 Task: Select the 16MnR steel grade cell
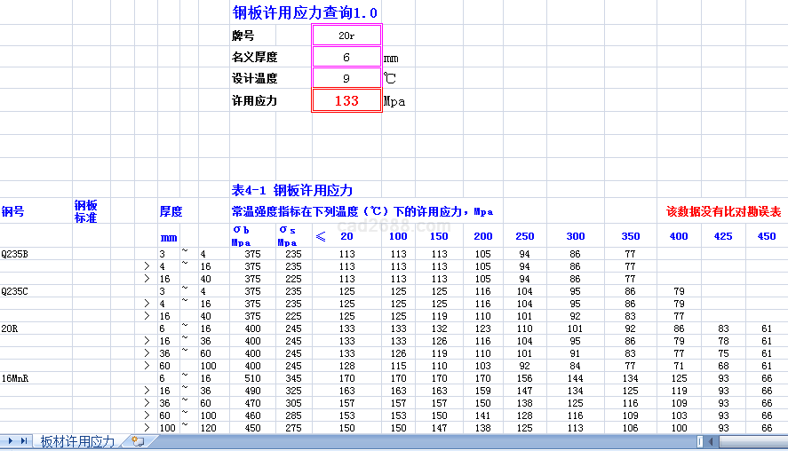click(x=14, y=378)
